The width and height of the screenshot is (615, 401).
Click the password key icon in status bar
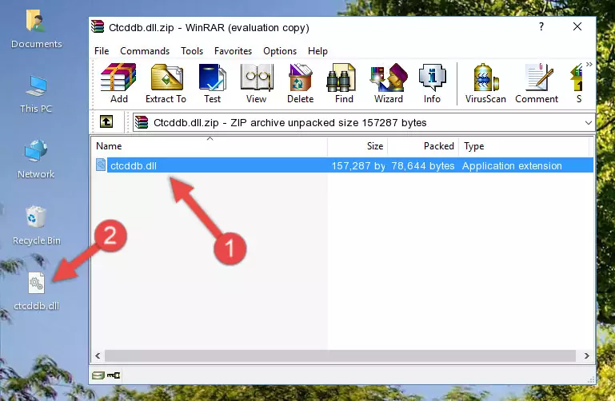click(114, 375)
